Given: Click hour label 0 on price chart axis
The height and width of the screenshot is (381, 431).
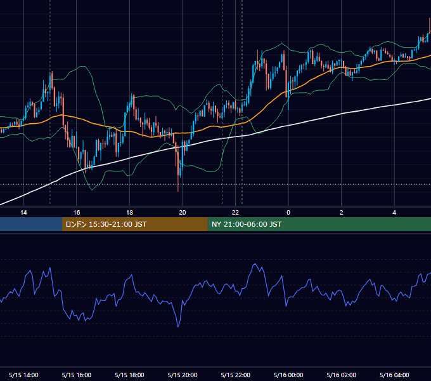Looking at the screenshot, I should tap(288, 213).
